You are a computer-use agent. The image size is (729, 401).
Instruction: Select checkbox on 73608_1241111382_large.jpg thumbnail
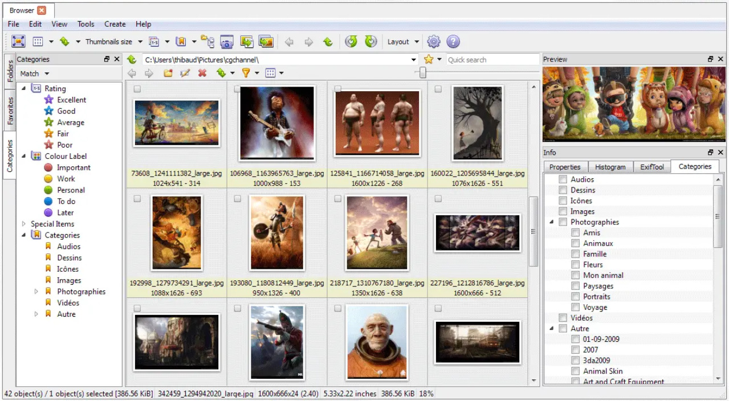tap(137, 89)
